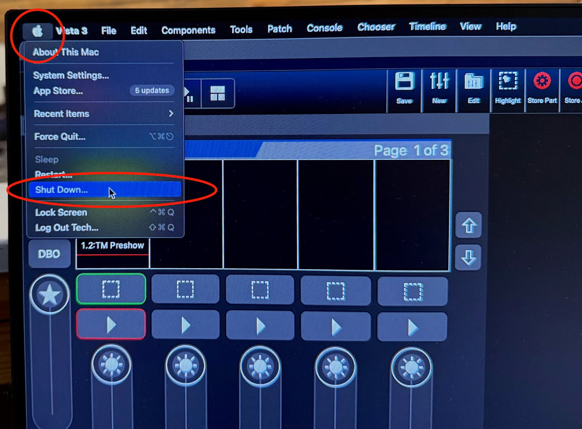Screen dimensions: 582x429
Task: Open the Vista 3 application menu
Action: click(x=72, y=31)
